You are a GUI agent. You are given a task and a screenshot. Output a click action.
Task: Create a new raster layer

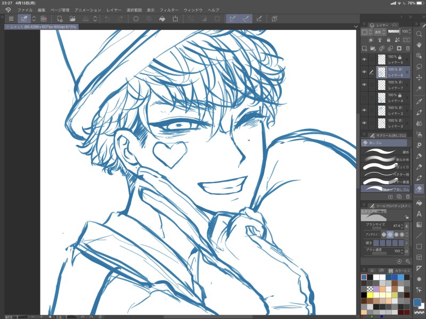(364, 48)
